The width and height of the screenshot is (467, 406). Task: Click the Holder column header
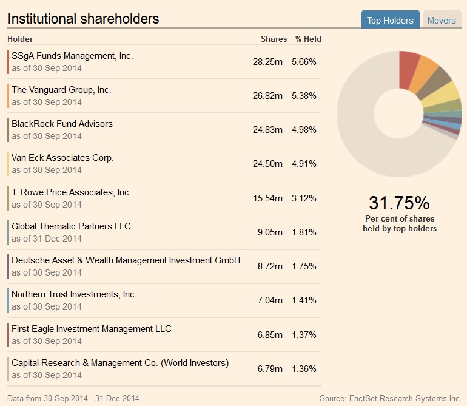pyautogui.click(x=20, y=39)
